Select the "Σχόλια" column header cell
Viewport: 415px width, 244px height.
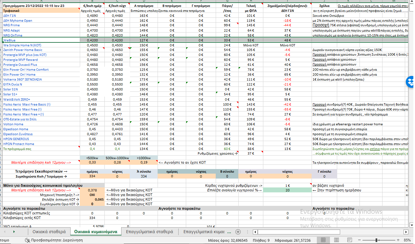point(324,6)
